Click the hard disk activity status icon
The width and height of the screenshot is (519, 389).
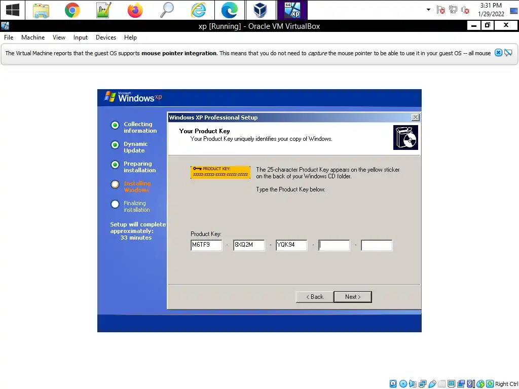(393, 384)
